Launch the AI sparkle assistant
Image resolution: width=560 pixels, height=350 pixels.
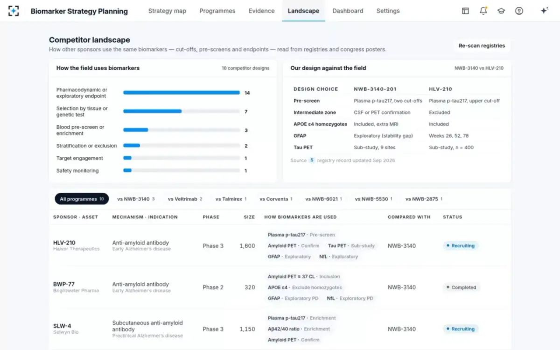coord(544,11)
